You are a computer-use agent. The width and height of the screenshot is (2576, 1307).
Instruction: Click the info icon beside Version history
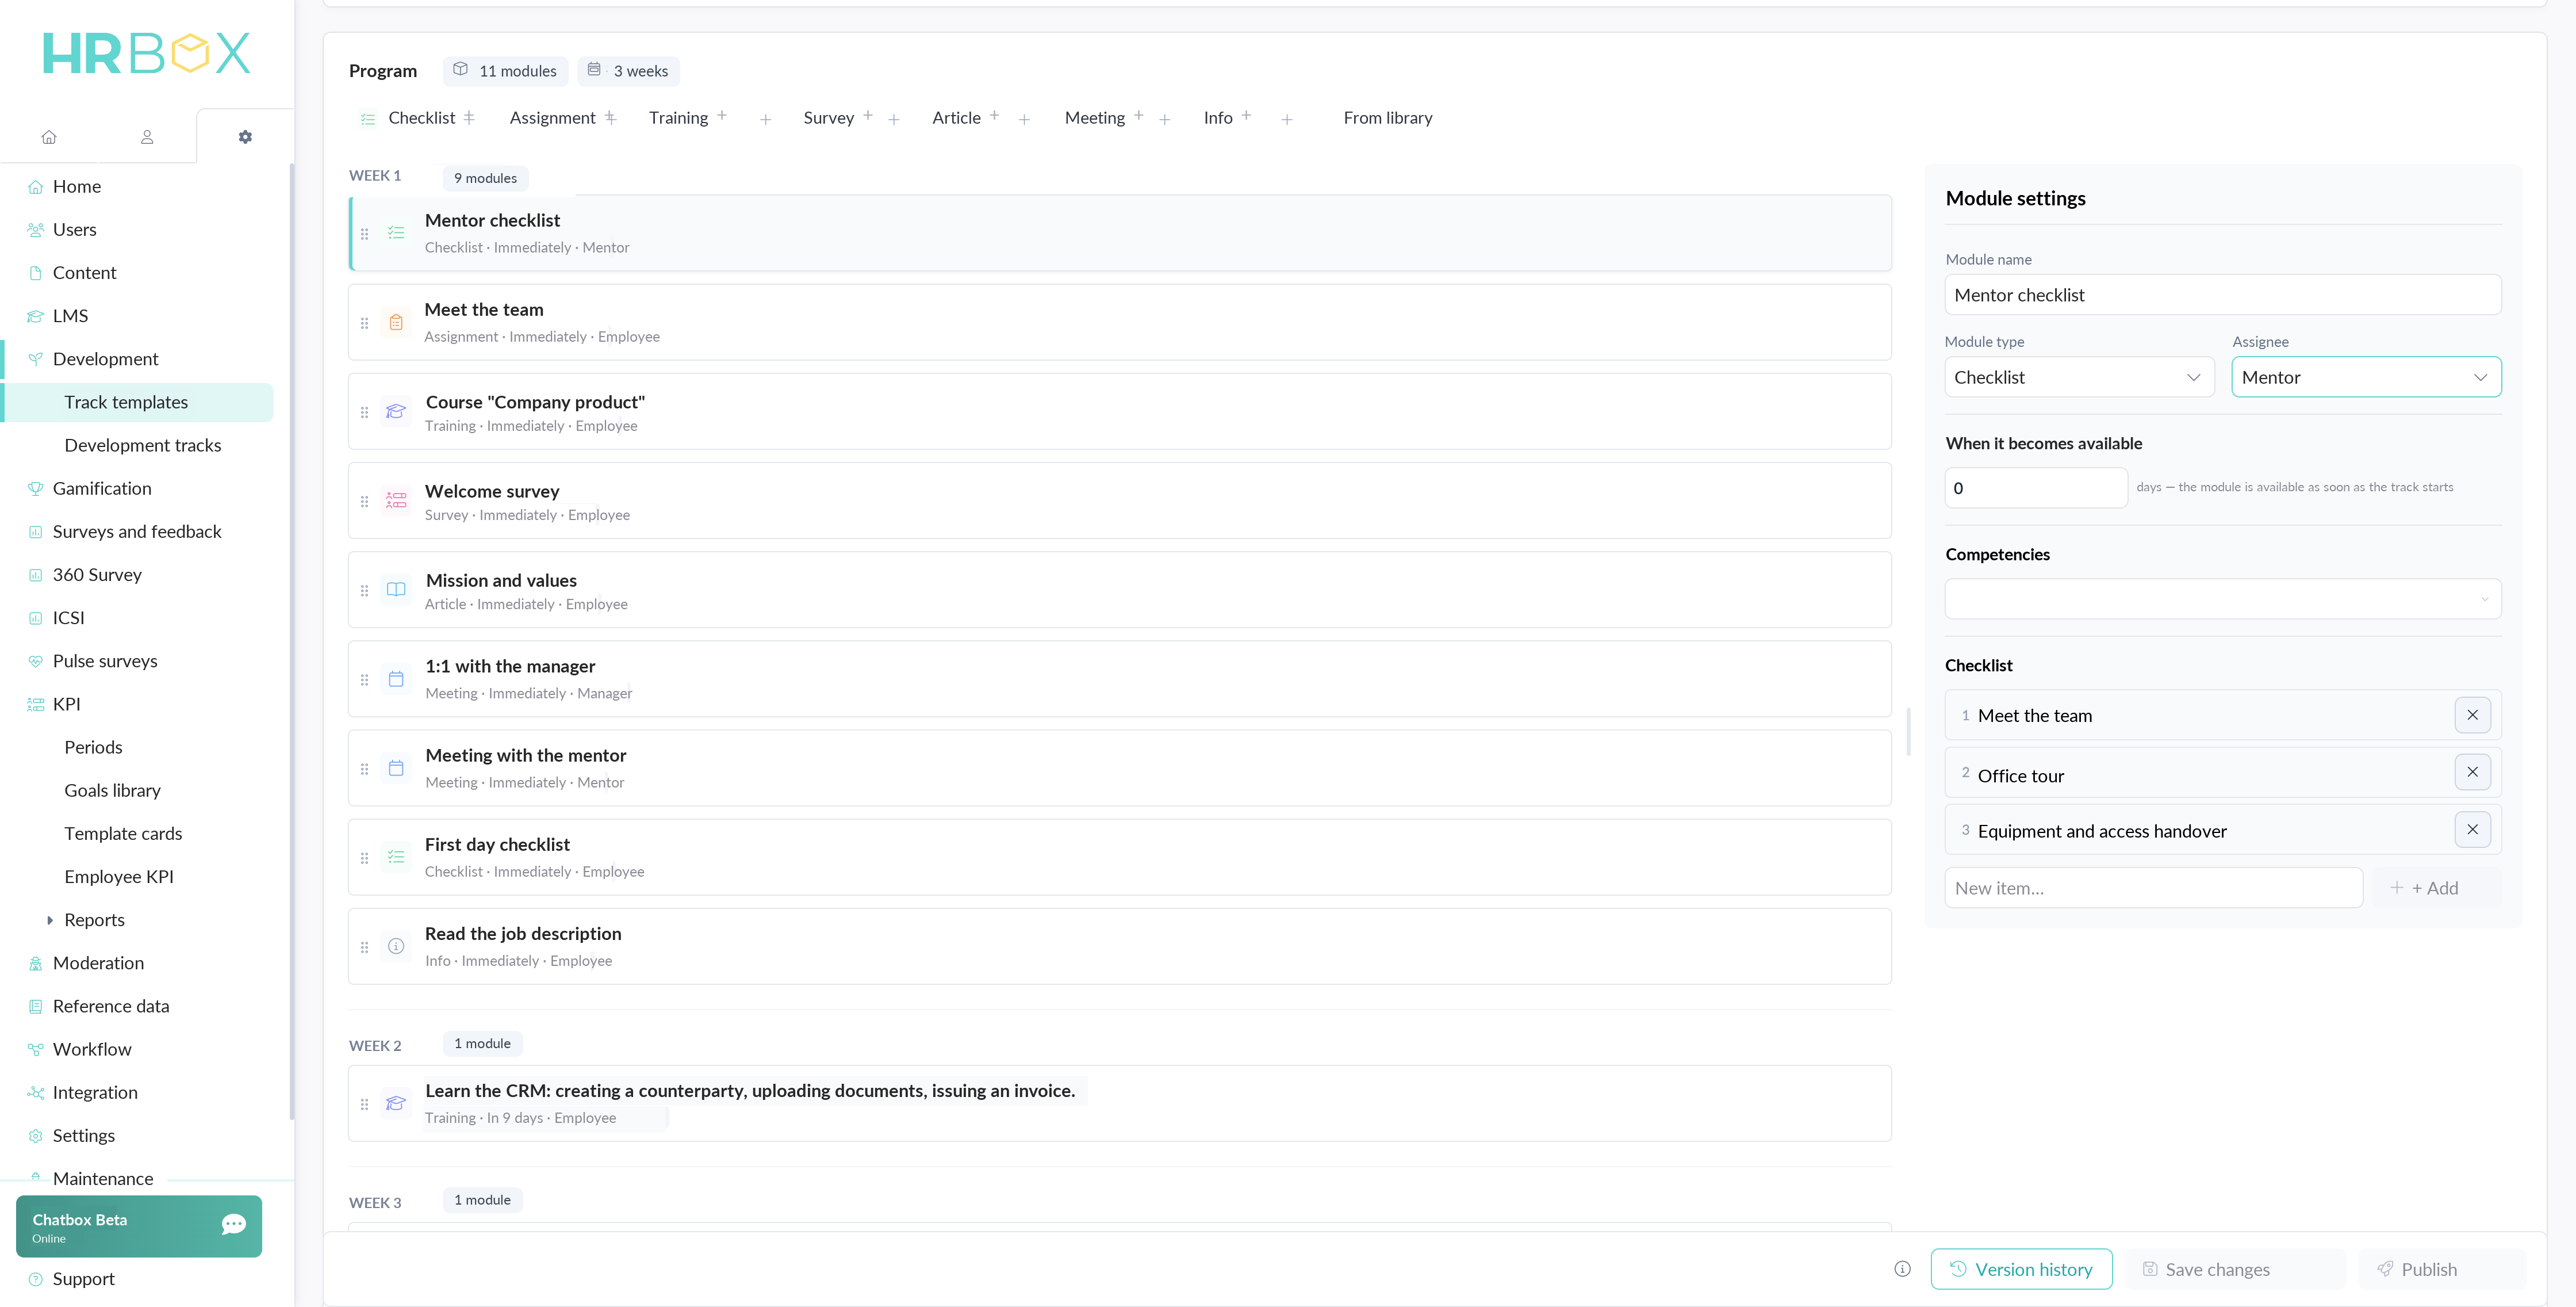(x=1902, y=1269)
